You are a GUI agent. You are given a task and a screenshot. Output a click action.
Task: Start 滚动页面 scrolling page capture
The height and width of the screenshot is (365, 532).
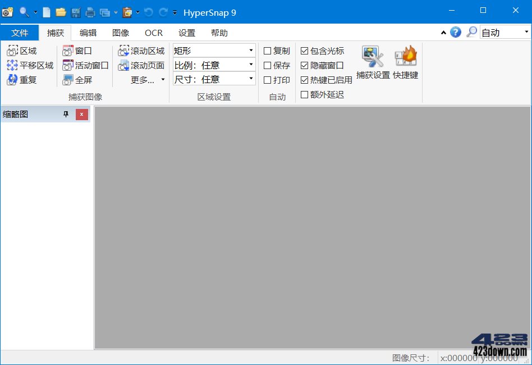point(141,65)
